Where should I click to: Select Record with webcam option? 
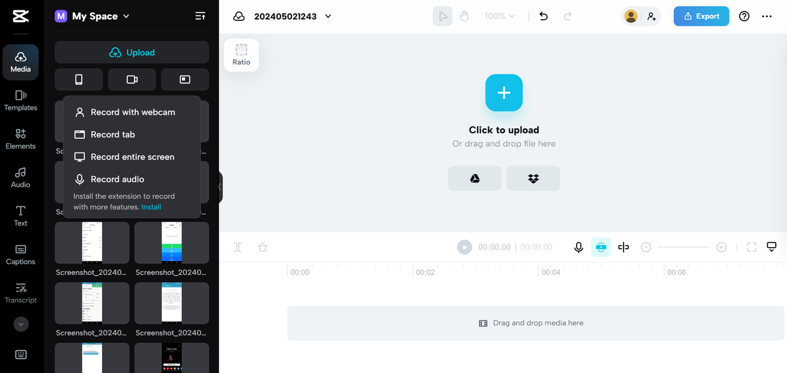132,112
